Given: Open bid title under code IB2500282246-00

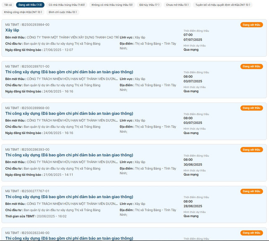Looking at the screenshot, I should click(69, 238).
